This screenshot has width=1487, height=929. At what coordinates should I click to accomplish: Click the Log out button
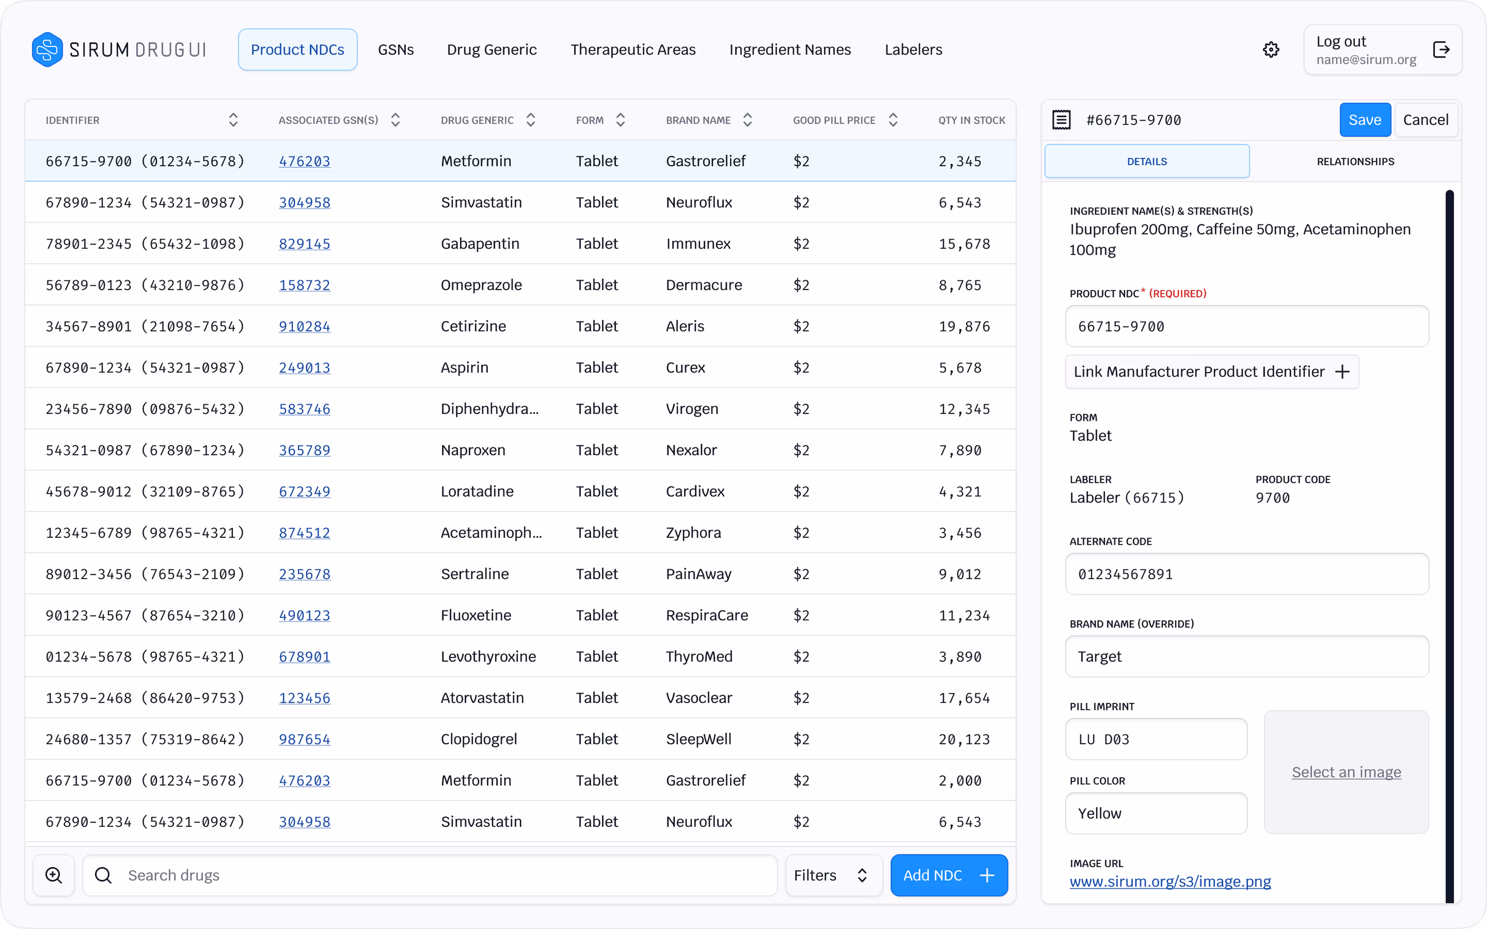click(x=1382, y=50)
